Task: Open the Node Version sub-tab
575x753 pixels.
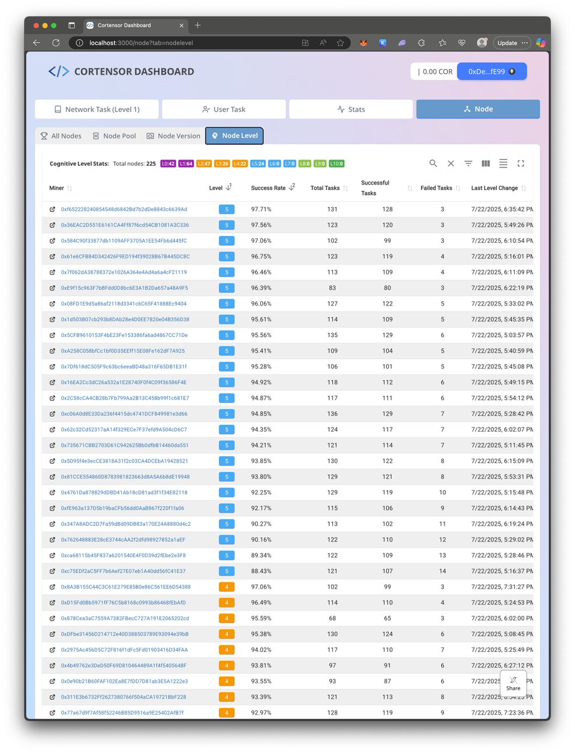Action: [x=174, y=136]
